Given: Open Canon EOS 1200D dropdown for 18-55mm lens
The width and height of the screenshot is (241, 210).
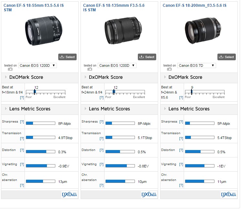Looking at the screenshot, I should pos(38,65).
